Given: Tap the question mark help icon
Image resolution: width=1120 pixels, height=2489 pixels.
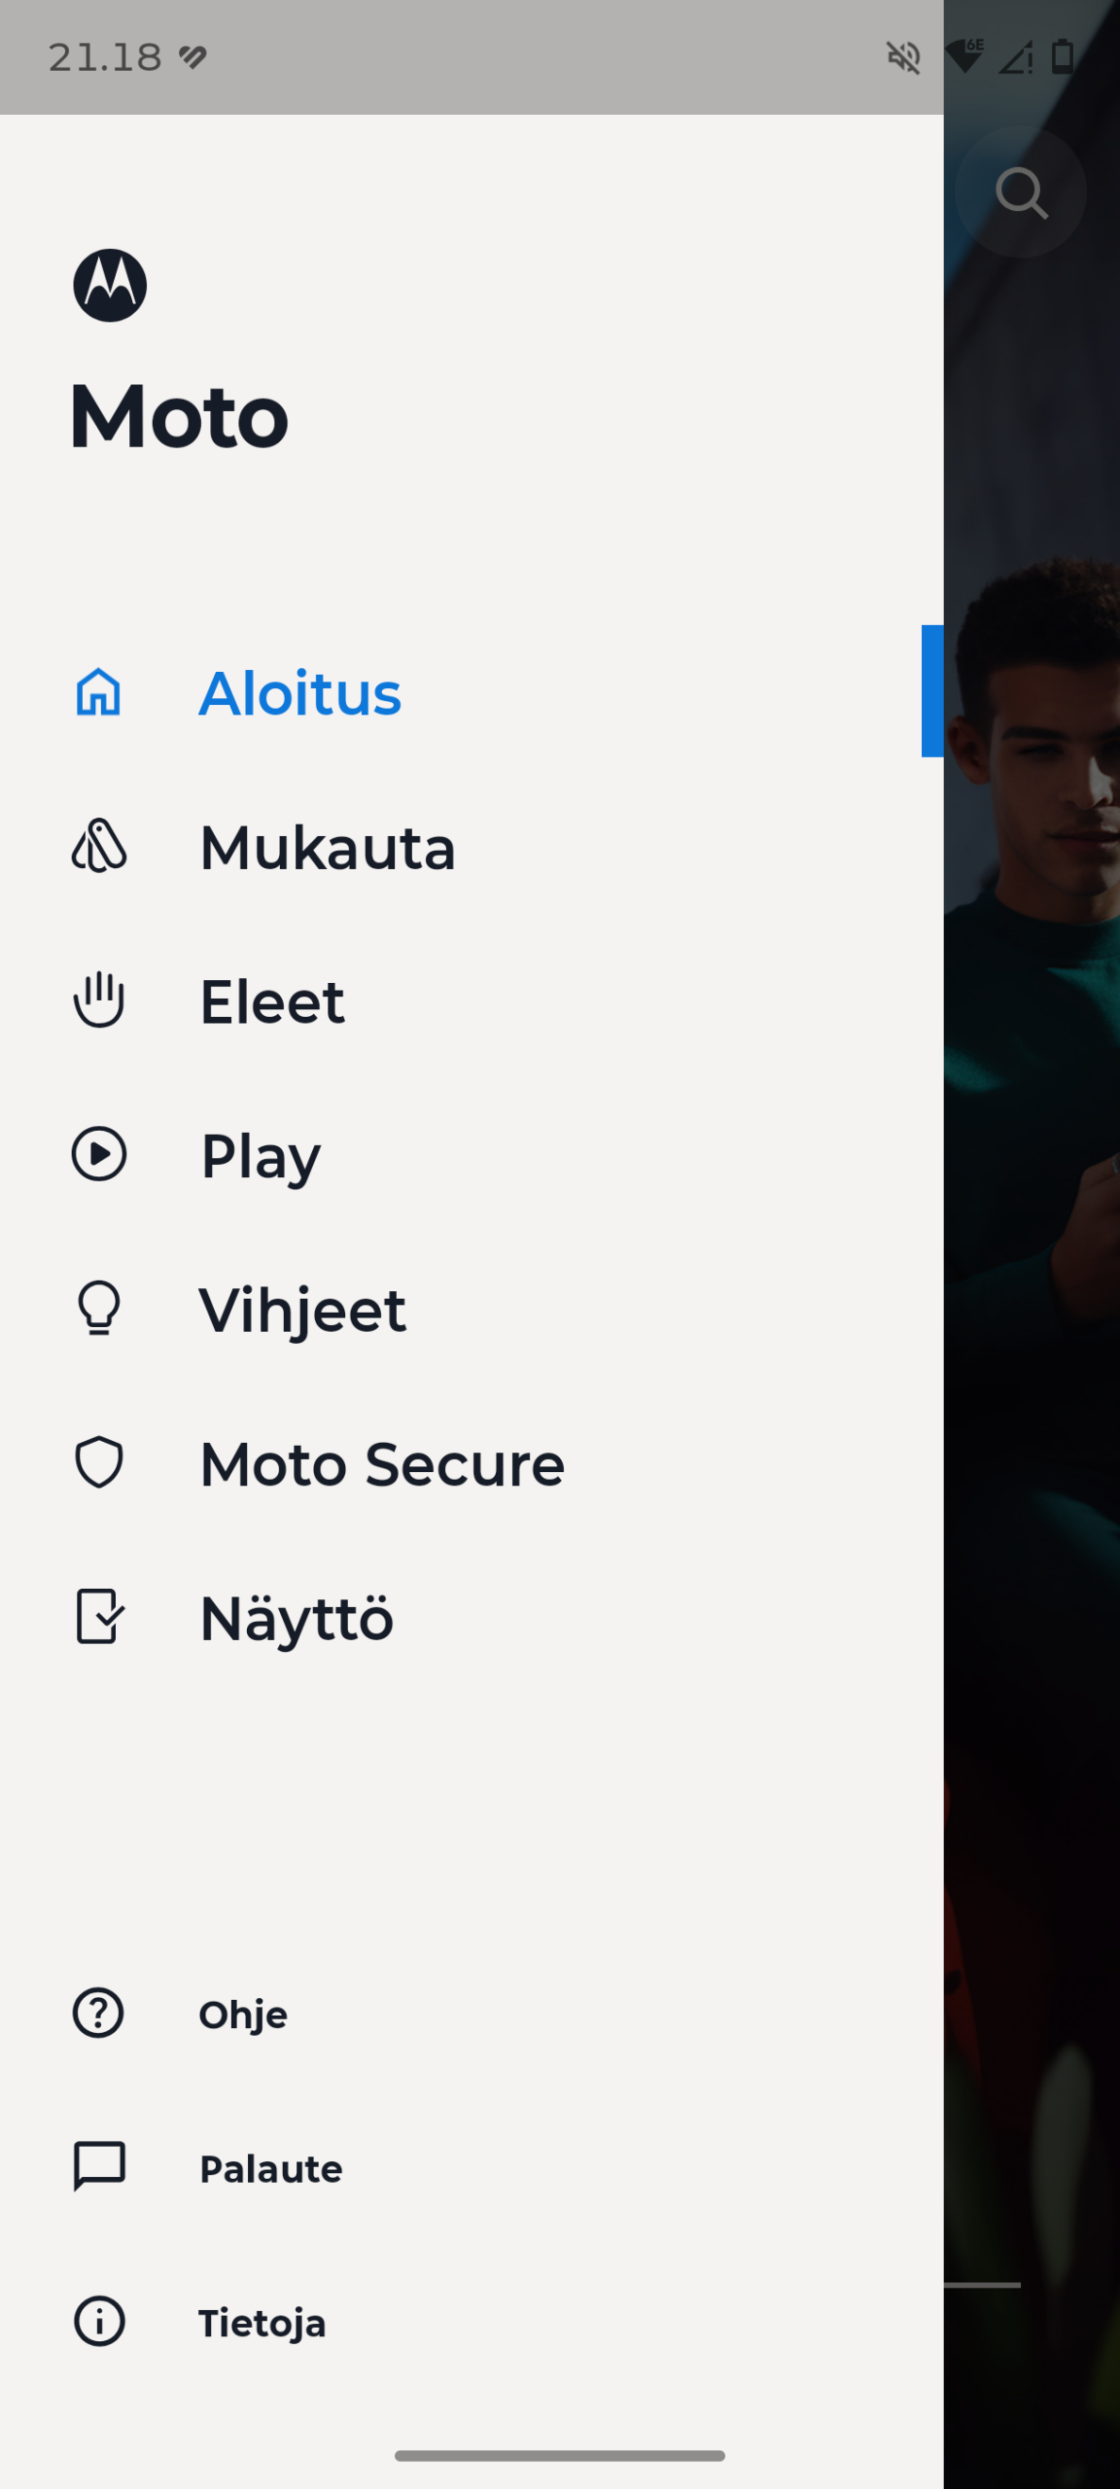Looking at the screenshot, I should 99,2013.
